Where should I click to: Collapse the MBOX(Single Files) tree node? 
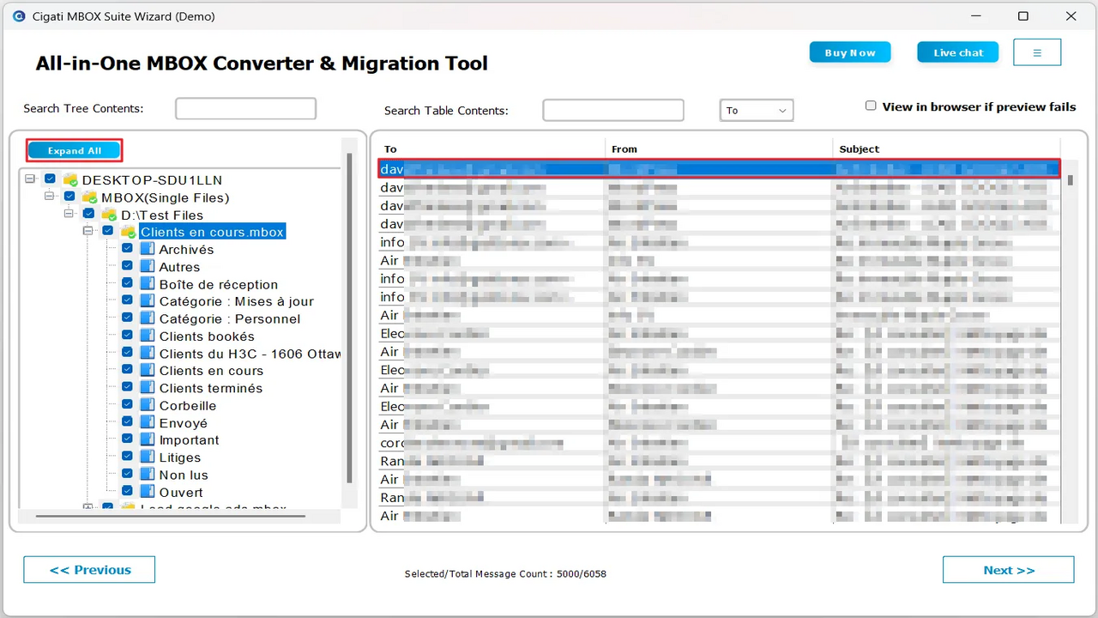point(49,197)
